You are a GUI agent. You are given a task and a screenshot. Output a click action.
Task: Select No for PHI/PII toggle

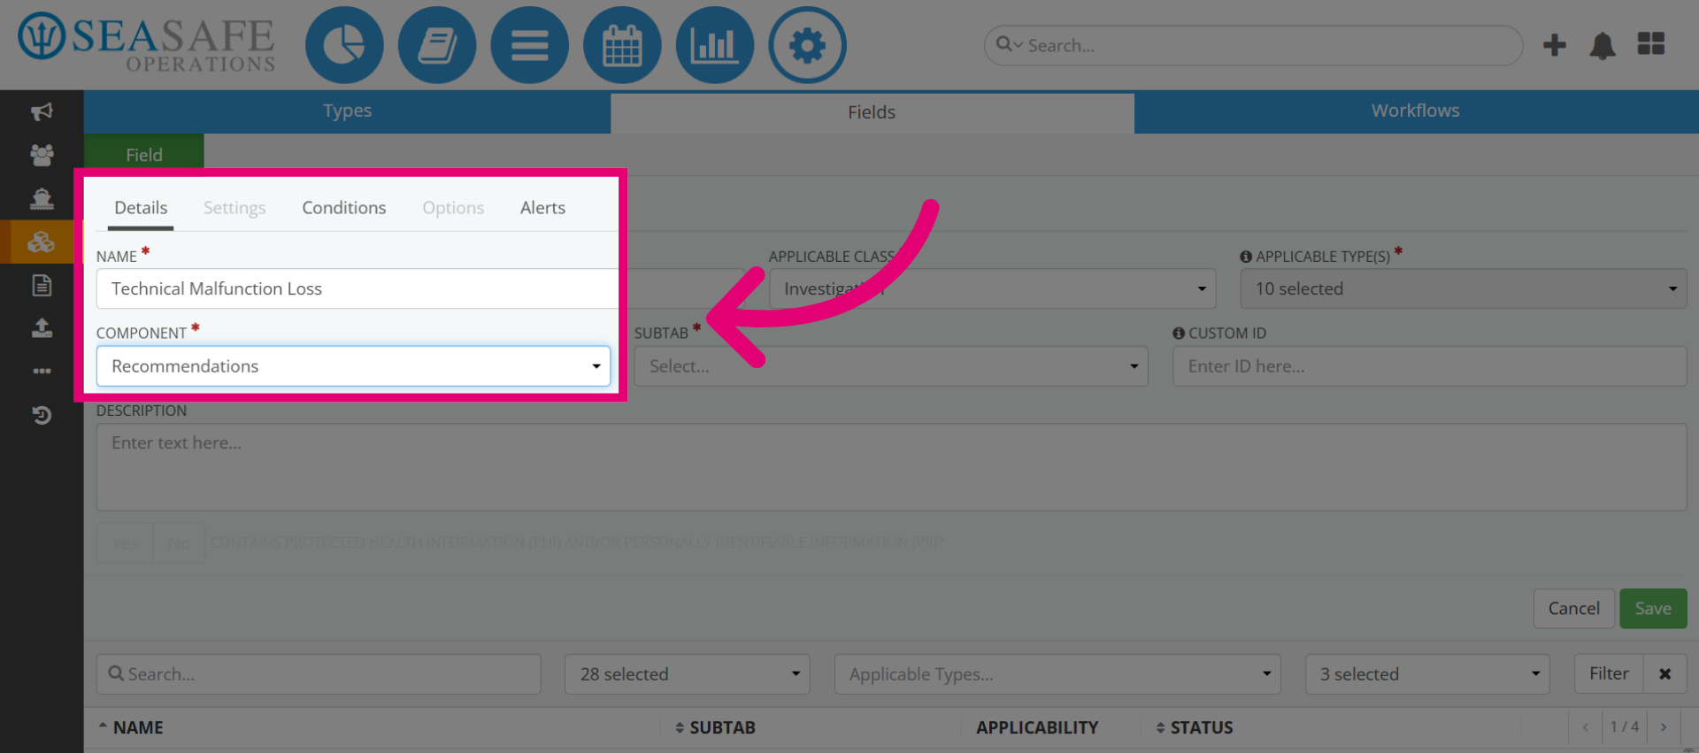point(179,543)
